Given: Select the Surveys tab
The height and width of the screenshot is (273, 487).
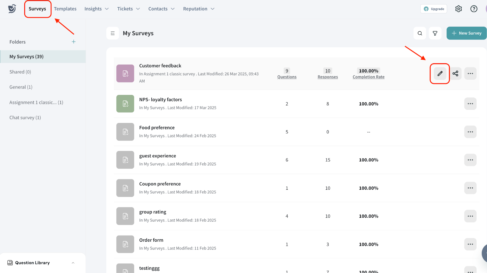Looking at the screenshot, I should (37, 9).
